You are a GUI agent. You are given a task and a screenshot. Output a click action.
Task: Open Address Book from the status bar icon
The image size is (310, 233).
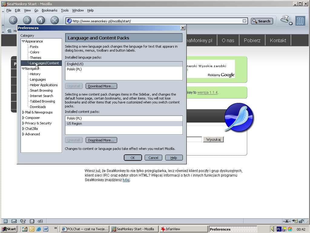coord(32,221)
